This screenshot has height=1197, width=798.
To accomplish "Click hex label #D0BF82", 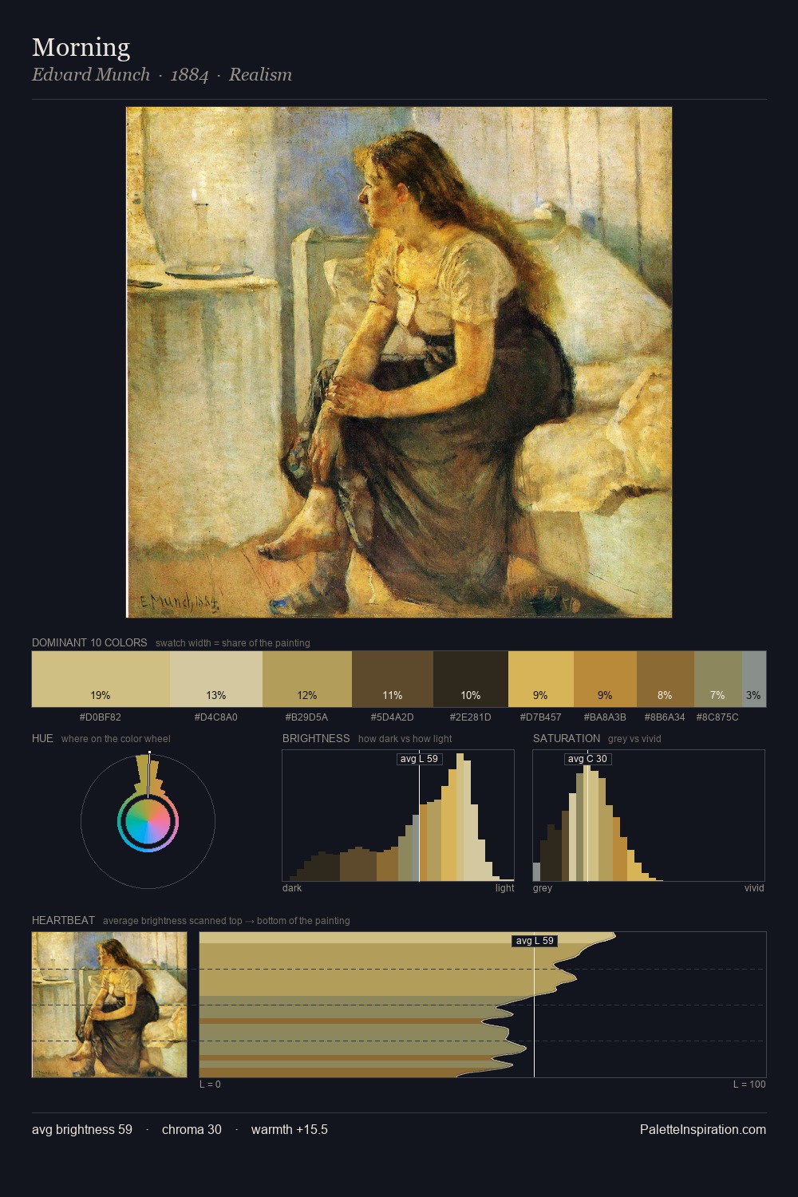I will [101, 717].
